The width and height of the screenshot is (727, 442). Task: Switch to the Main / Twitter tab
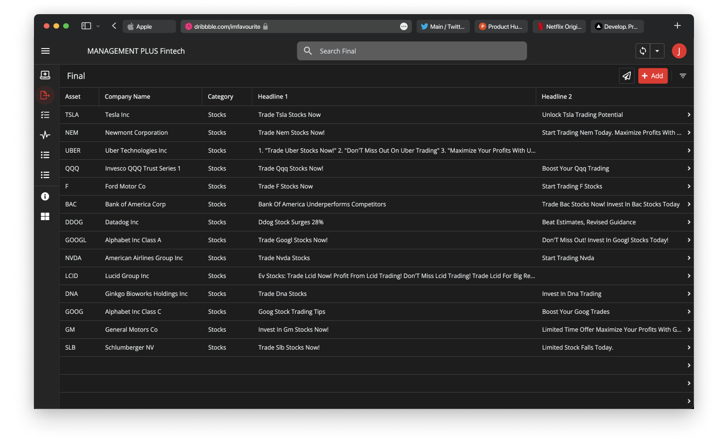pos(443,27)
